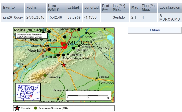Click the black dot beside Corvera
The height and width of the screenshot is (112, 182).
59,77
